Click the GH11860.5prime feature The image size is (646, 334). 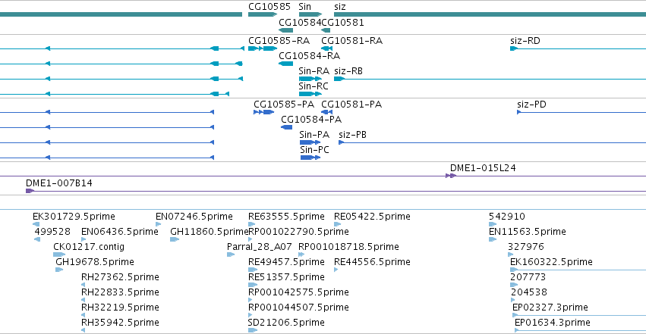click(x=175, y=239)
